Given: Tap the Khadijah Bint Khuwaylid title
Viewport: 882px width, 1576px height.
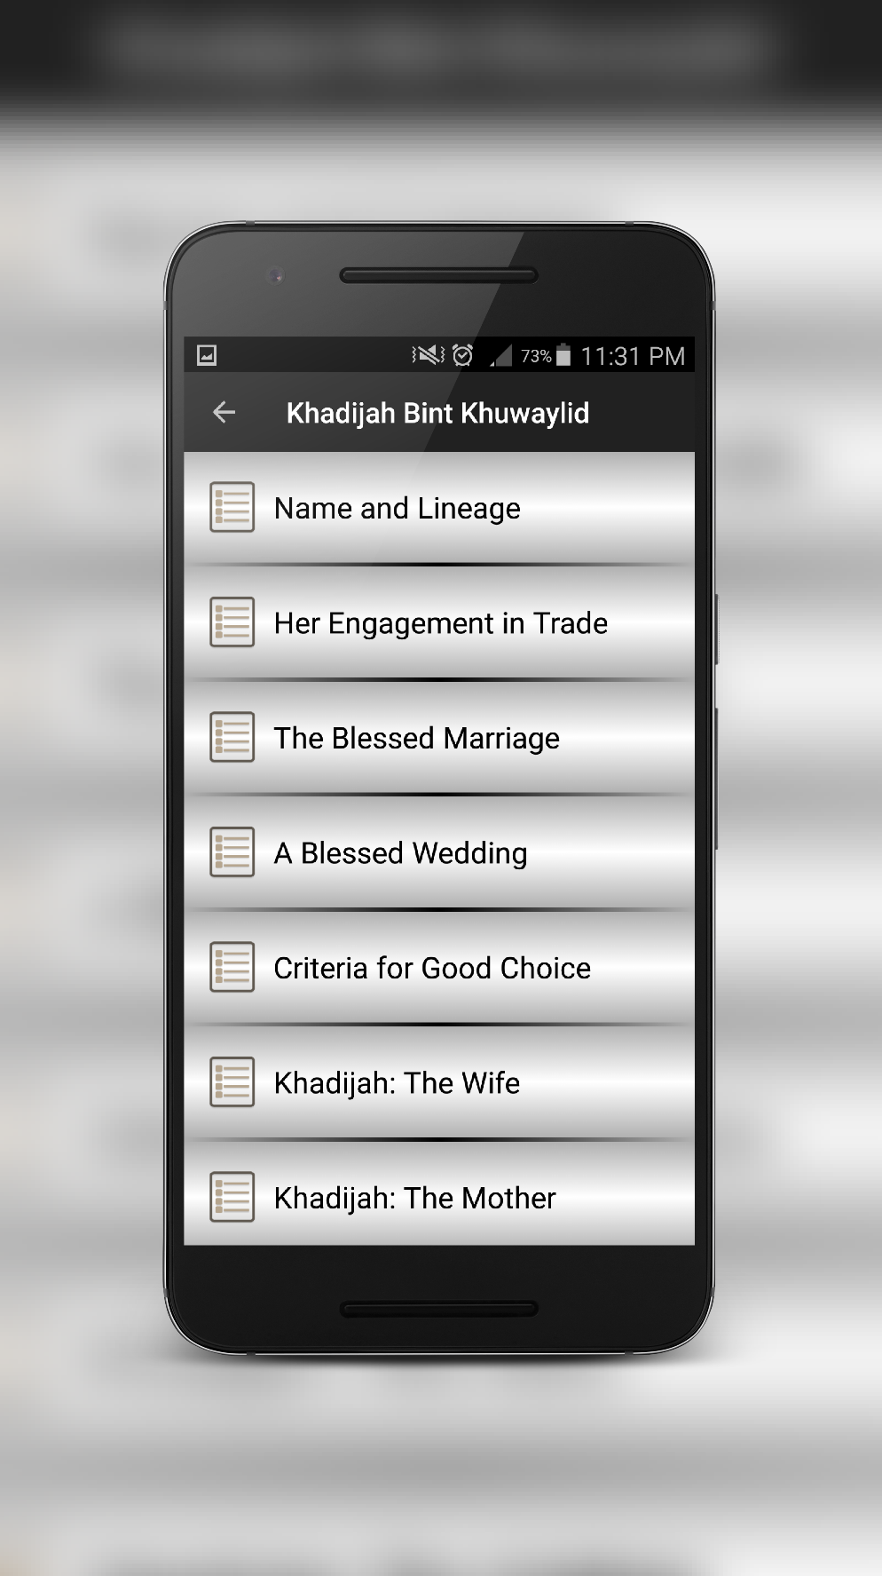Looking at the screenshot, I should coord(437,413).
